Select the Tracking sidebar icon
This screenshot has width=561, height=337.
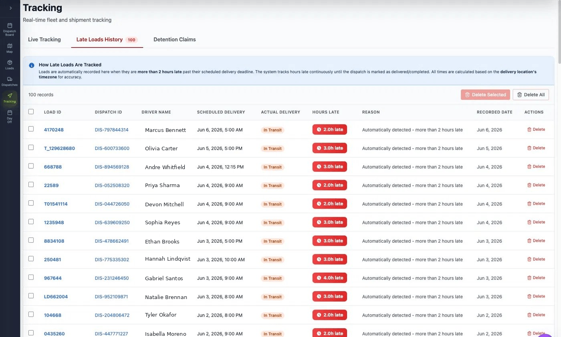[10, 98]
